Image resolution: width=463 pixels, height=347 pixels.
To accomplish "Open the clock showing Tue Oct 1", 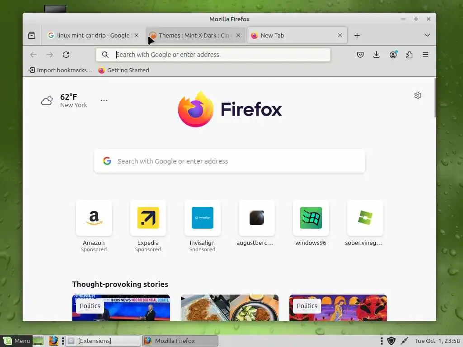I will point(437,341).
